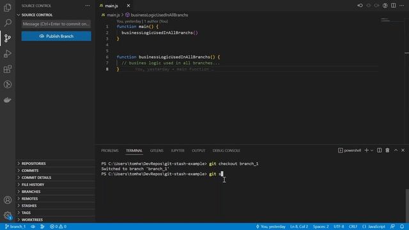Click the feedback icon in status bar
This screenshot has width=409, height=230.
392,227
